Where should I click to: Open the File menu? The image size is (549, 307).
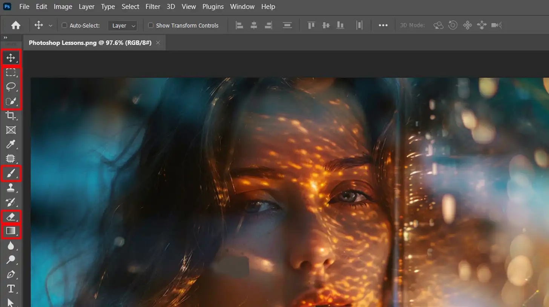click(24, 6)
